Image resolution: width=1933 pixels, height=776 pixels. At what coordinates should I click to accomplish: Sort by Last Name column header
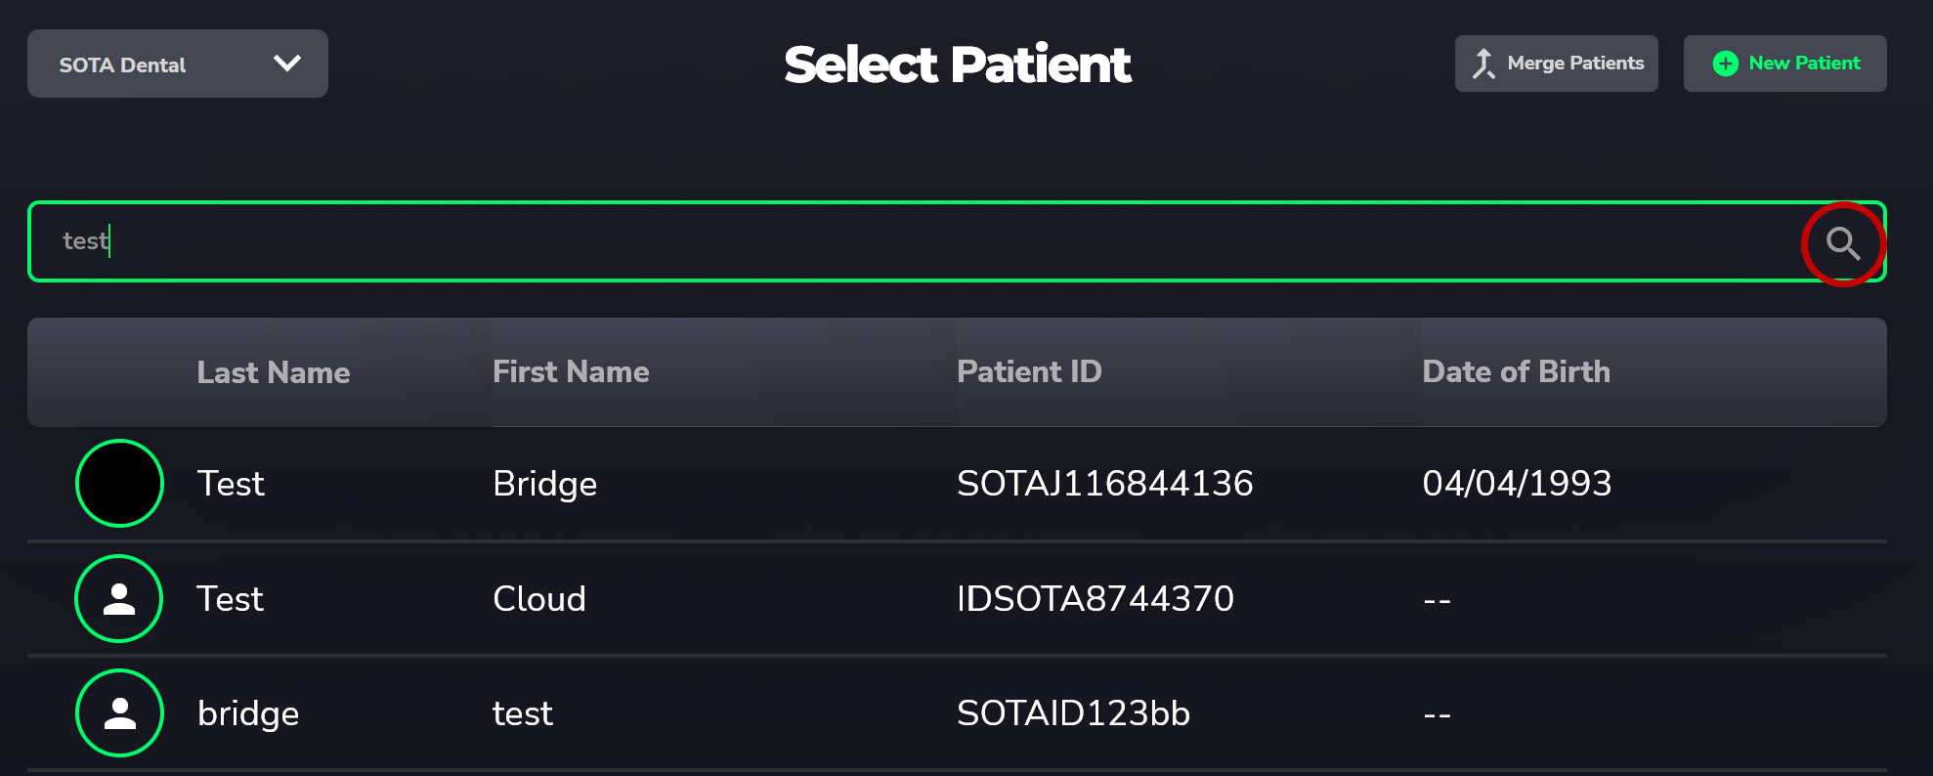273,372
